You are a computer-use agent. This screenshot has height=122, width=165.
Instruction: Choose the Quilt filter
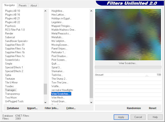pos(56,63)
